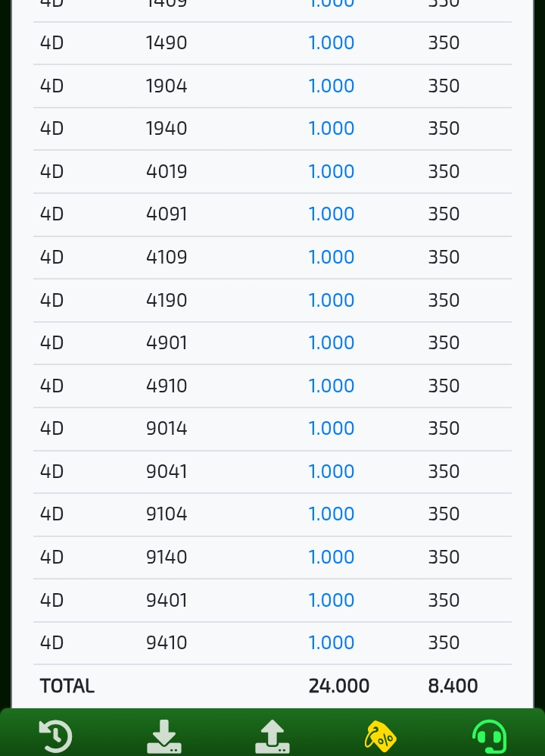
Task: Open the yellow promo tag icon
Action: (x=380, y=736)
